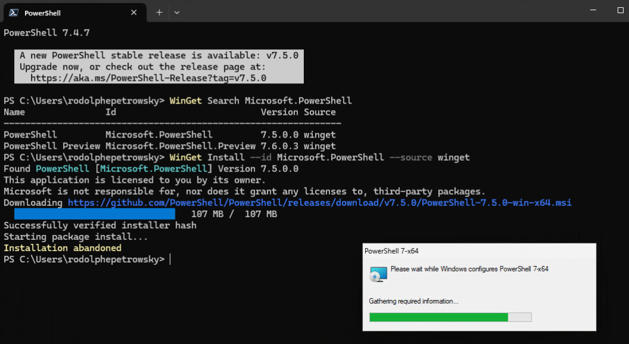Click the '7.6.0.3' version value

pyautogui.click(x=279, y=146)
